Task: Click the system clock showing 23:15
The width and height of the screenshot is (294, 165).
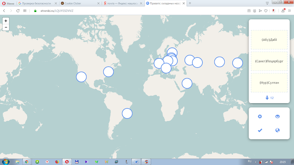Action: coord(283,162)
